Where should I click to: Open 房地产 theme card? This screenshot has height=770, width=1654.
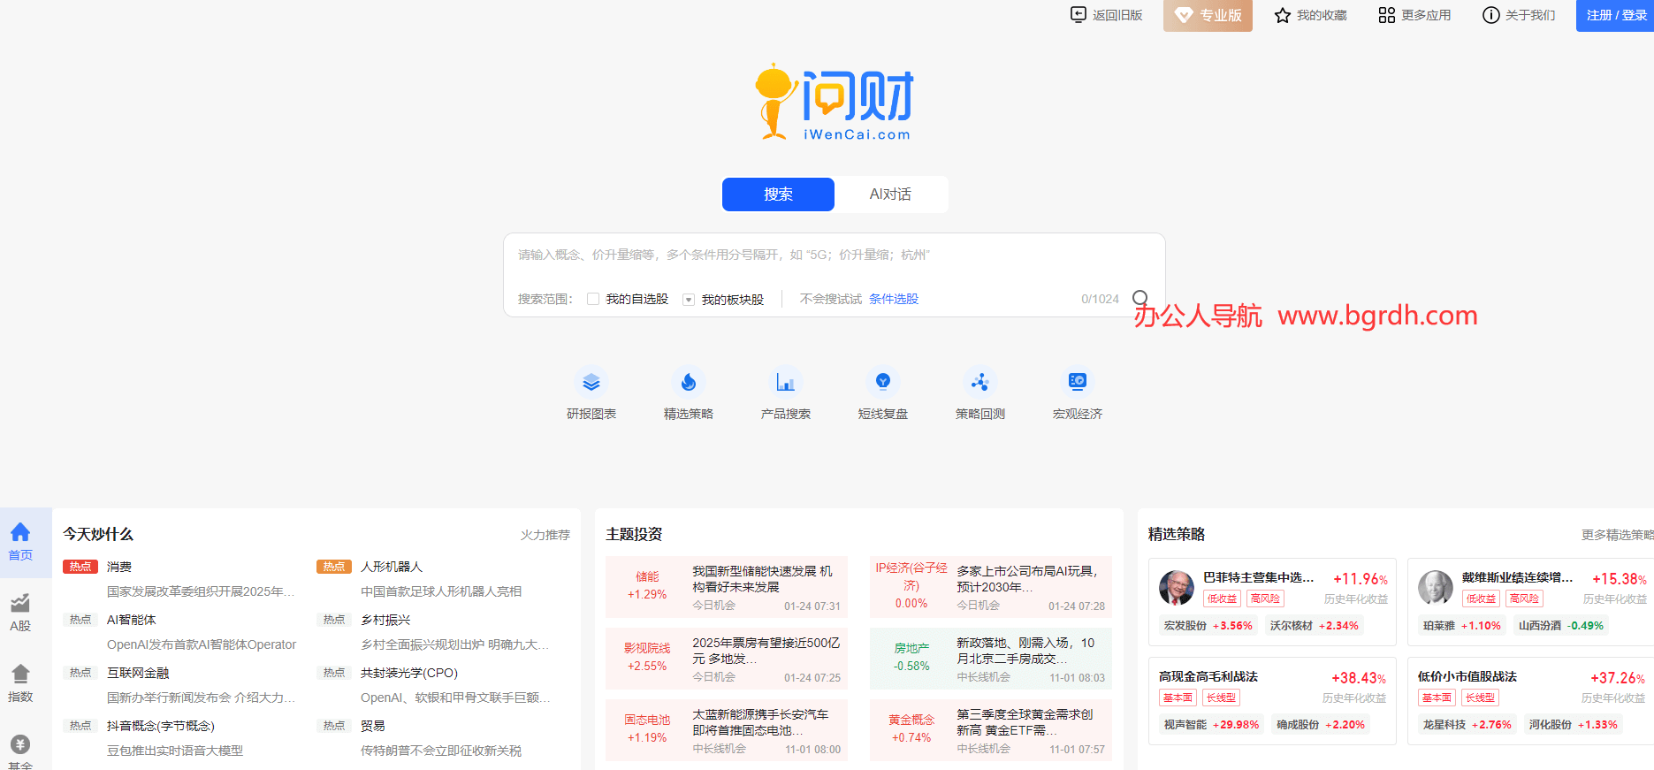pyautogui.click(x=991, y=659)
